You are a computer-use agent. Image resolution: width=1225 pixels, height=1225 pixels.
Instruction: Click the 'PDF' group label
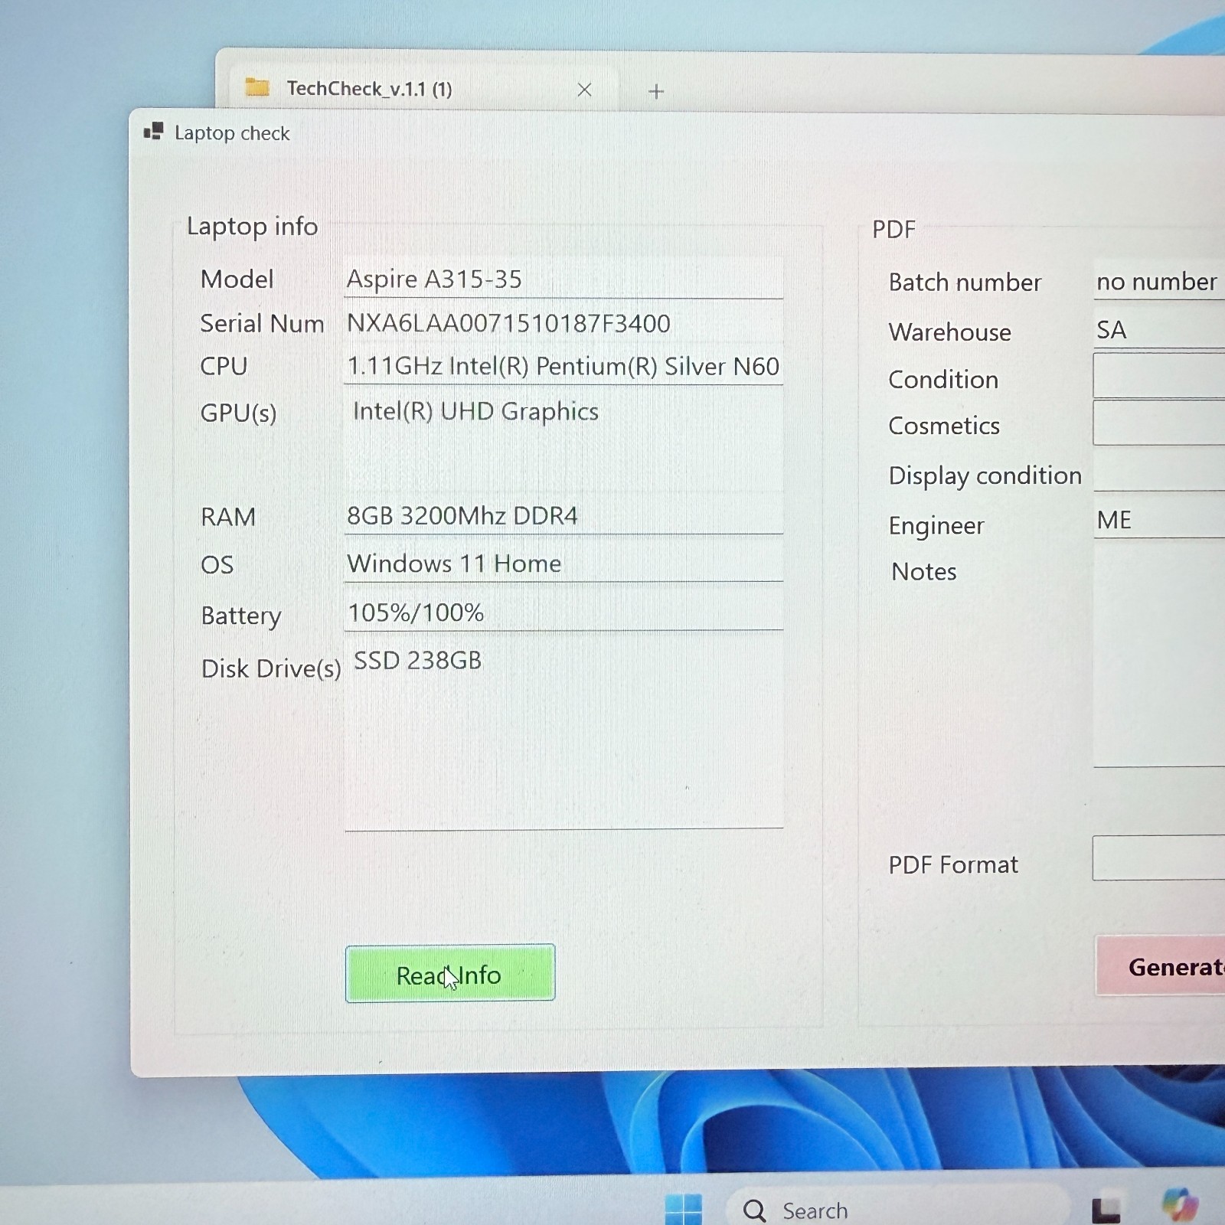point(893,229)
